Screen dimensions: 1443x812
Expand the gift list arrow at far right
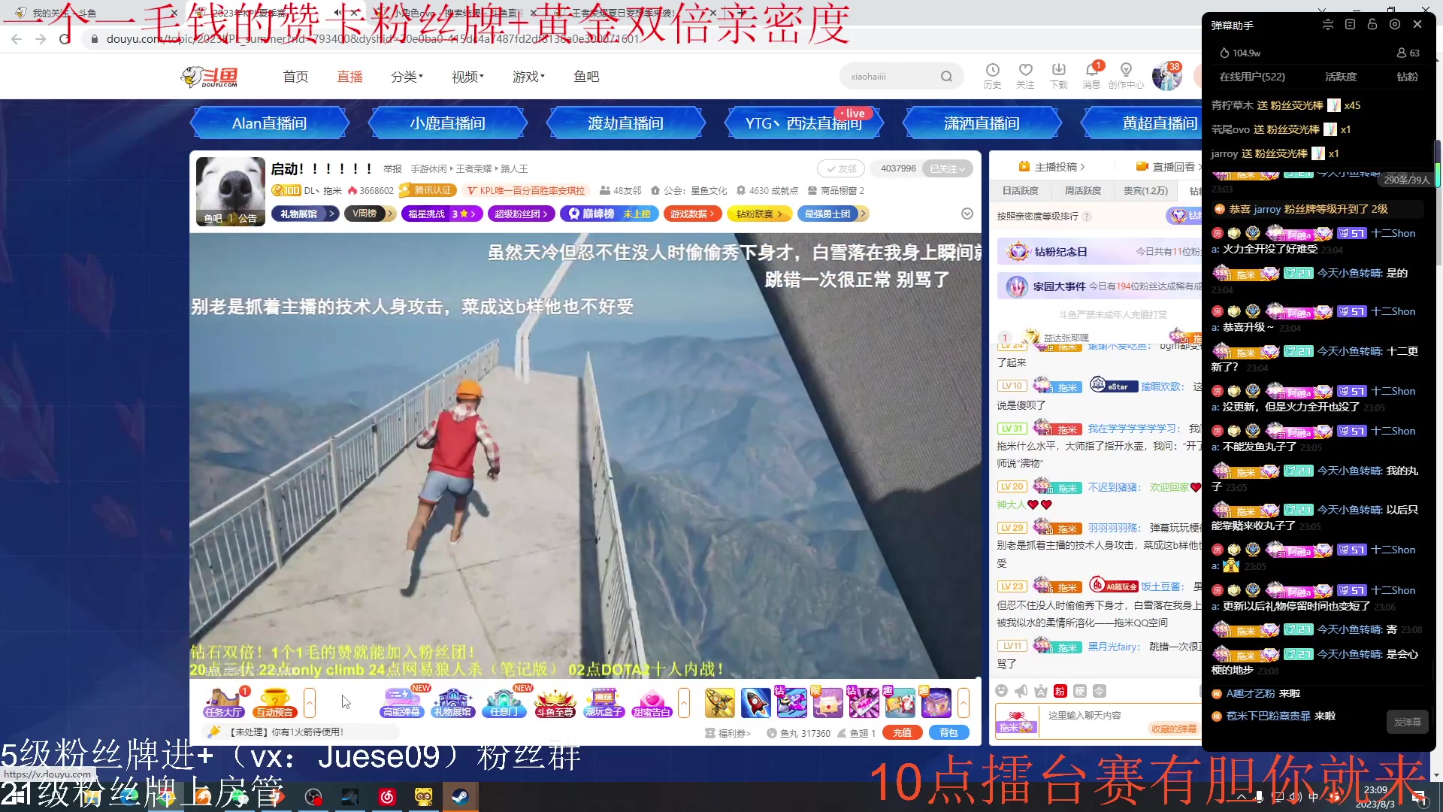click(x=964, y=703)
